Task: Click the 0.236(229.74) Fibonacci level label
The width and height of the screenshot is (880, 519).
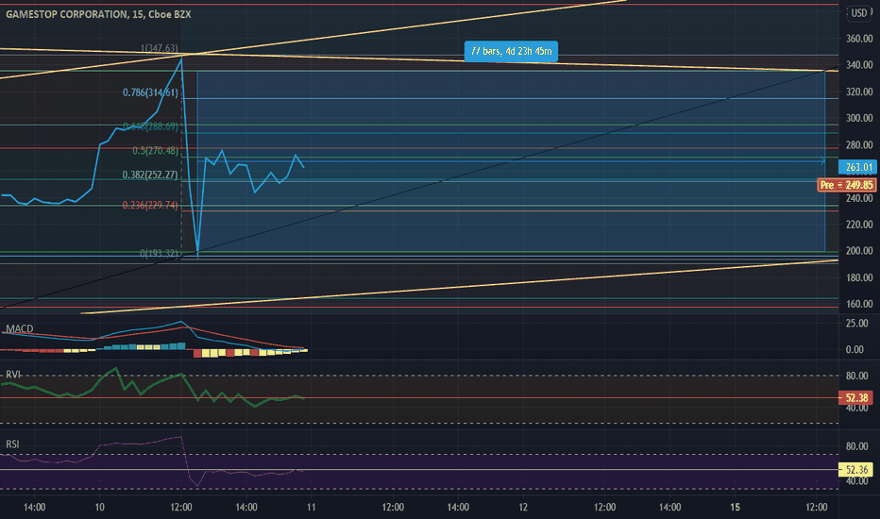Action: pos(150,205)
